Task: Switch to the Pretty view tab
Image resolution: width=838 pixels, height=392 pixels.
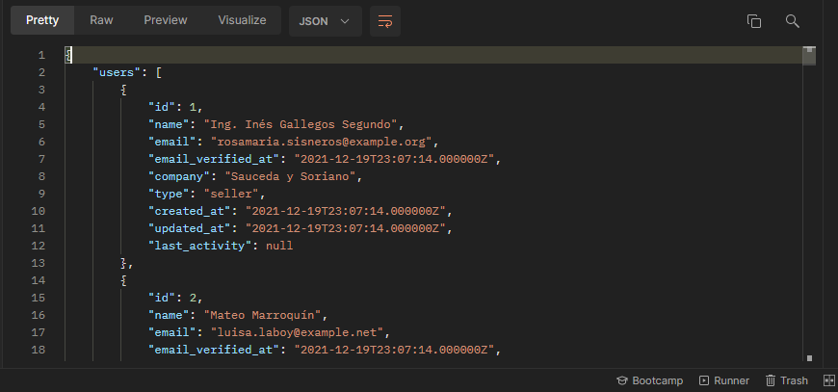Action: click(x=42, y=20)
